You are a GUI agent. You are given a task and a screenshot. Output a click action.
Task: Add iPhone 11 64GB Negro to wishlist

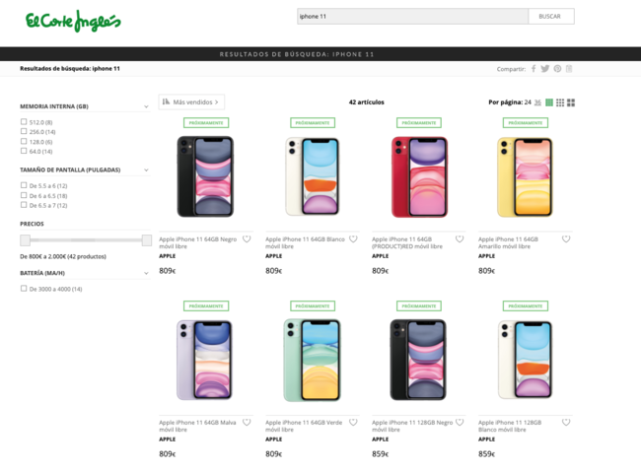pyautogui.click(x=247, y=239)
